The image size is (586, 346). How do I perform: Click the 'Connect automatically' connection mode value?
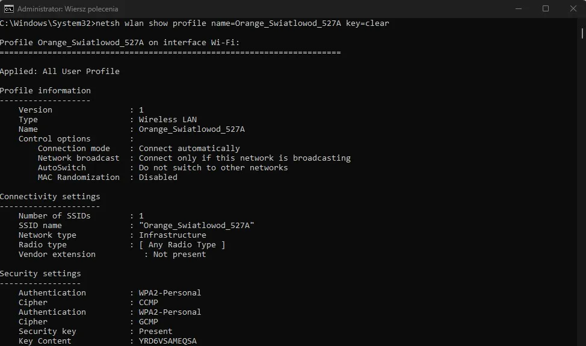[189, 149]
